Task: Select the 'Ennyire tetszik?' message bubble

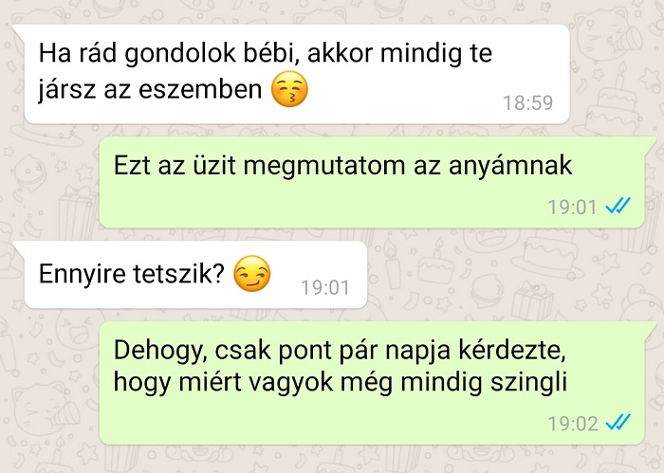Action: [195, 275]
